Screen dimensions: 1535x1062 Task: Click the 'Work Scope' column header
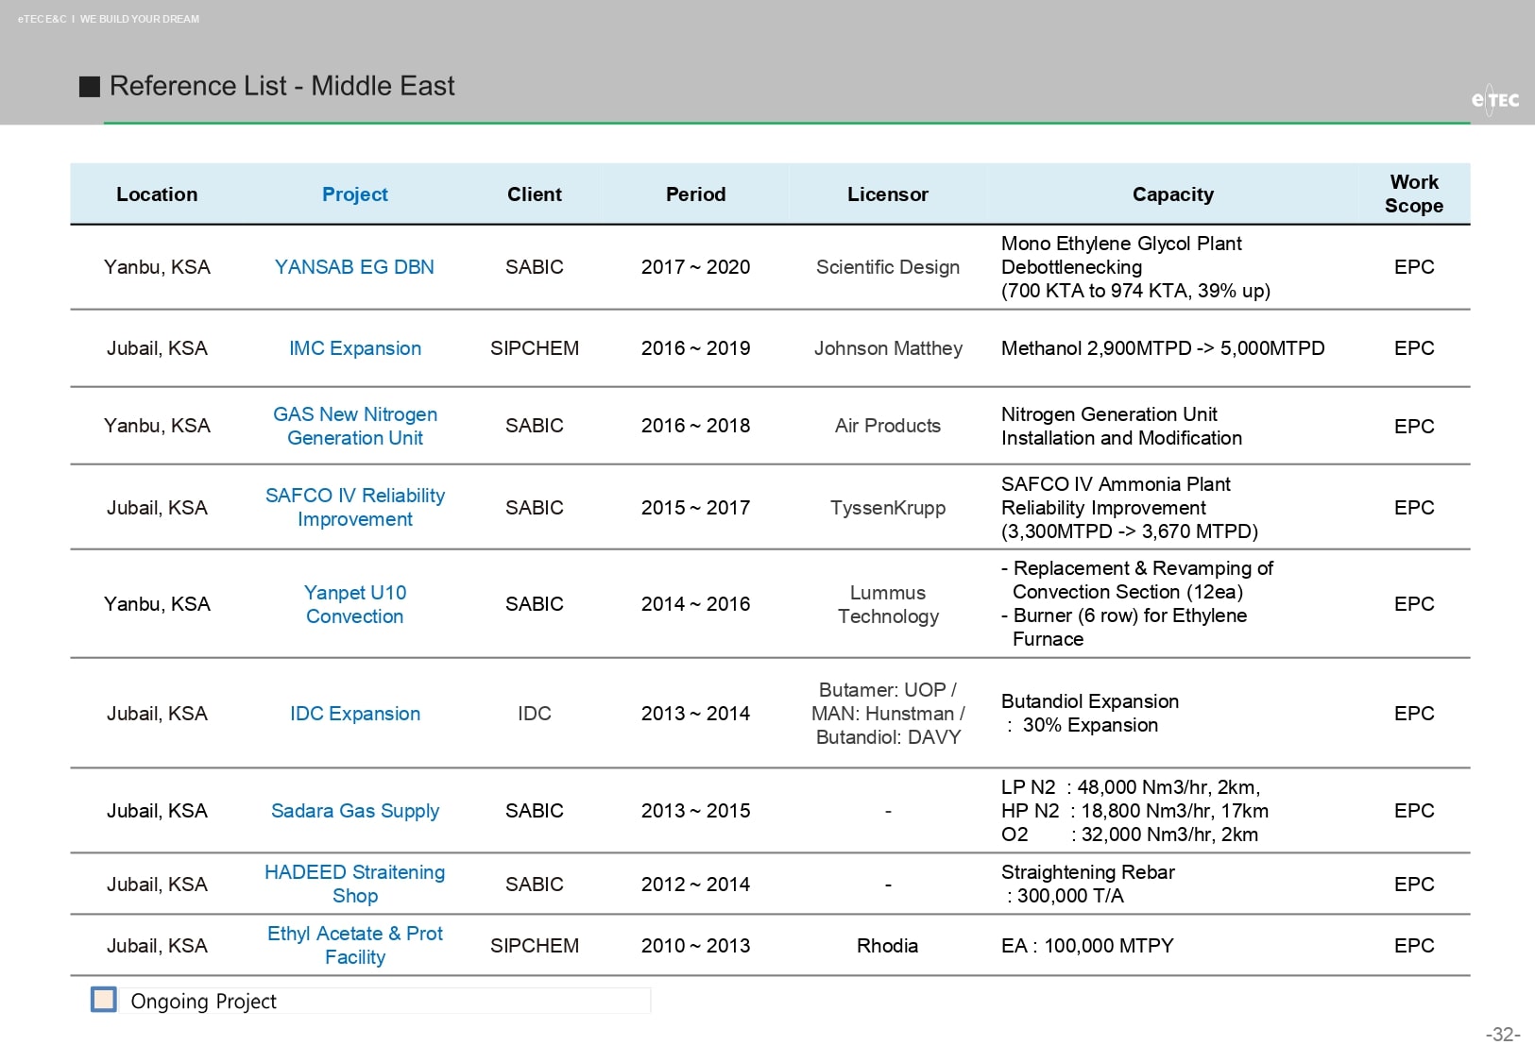1414,194
